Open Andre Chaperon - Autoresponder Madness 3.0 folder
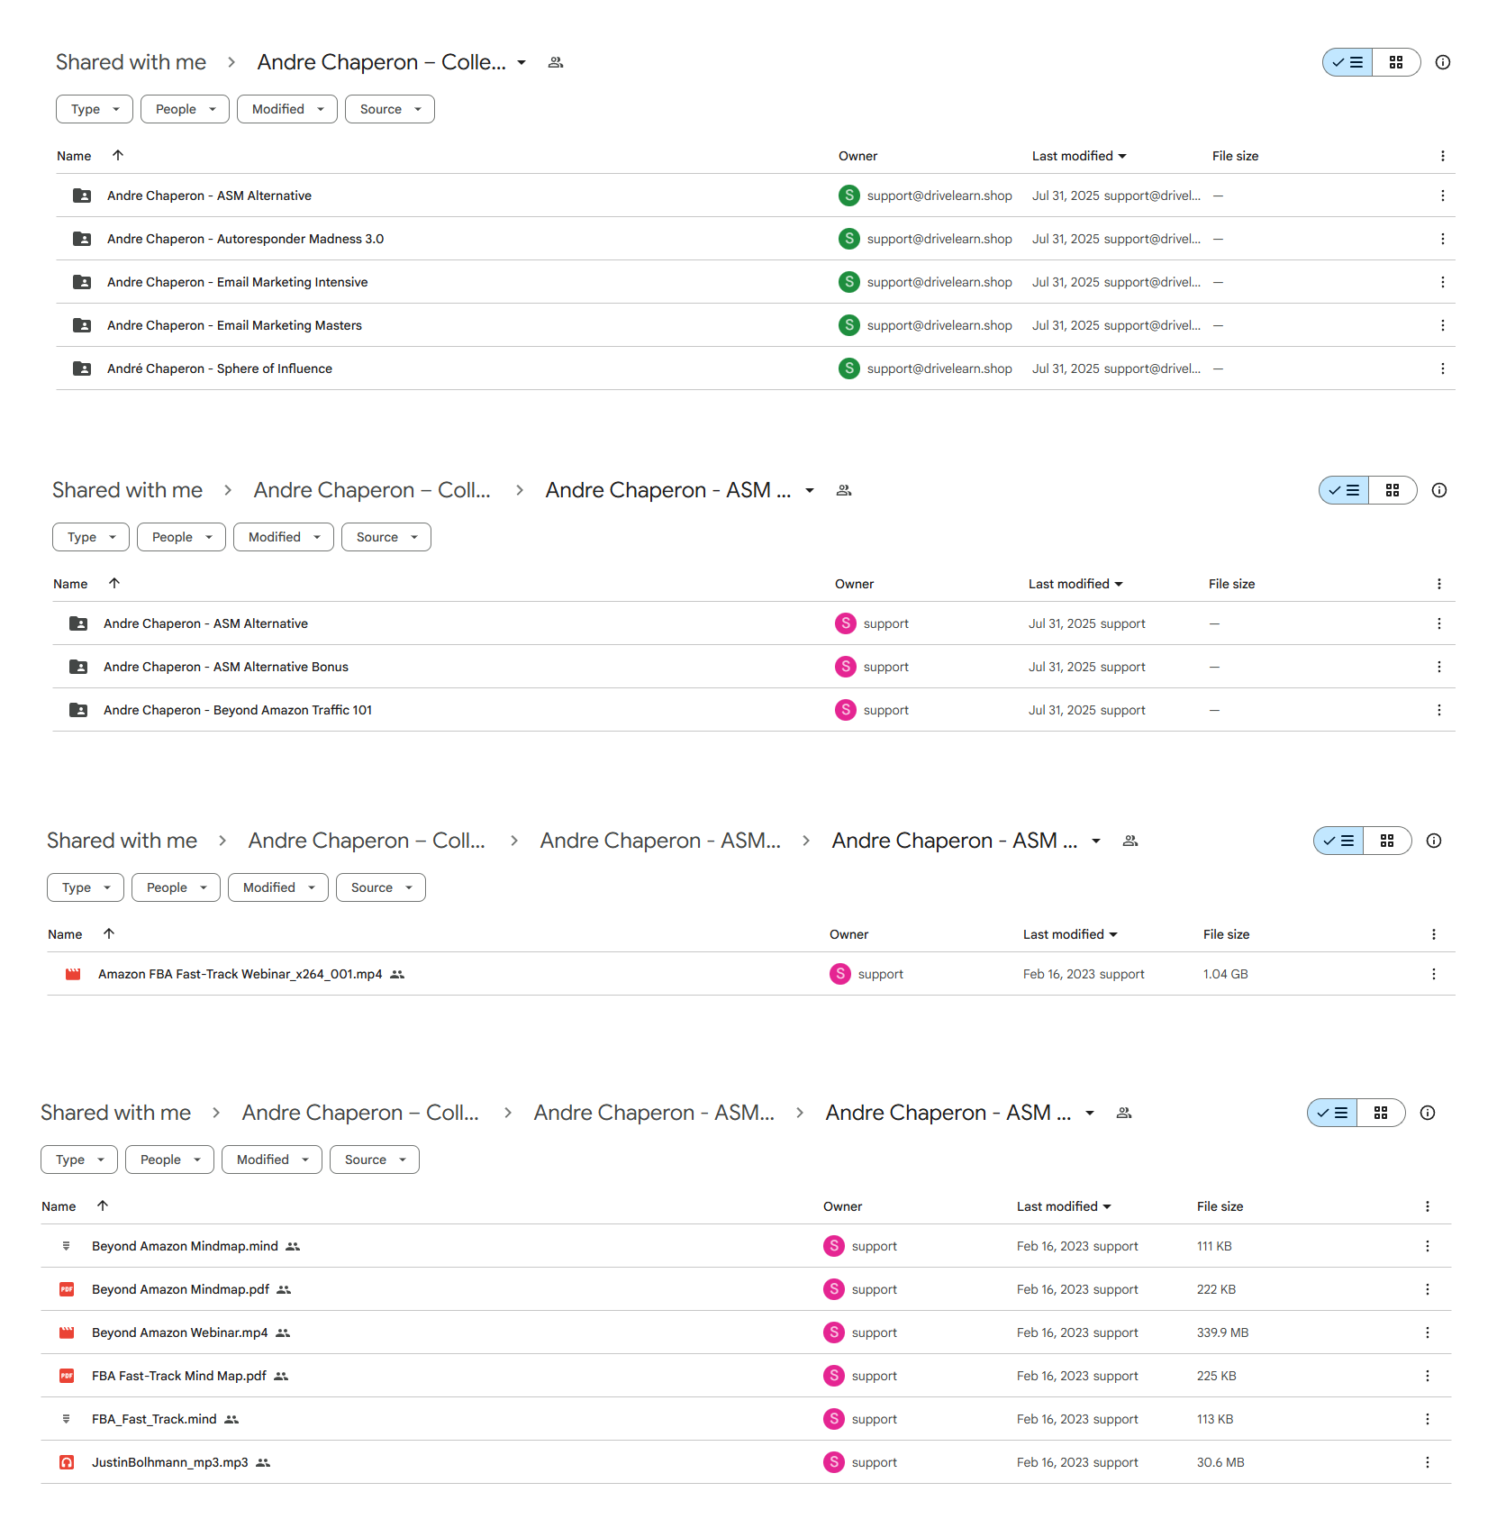Screen dimensions: 1506x1528 click(245, 239)
